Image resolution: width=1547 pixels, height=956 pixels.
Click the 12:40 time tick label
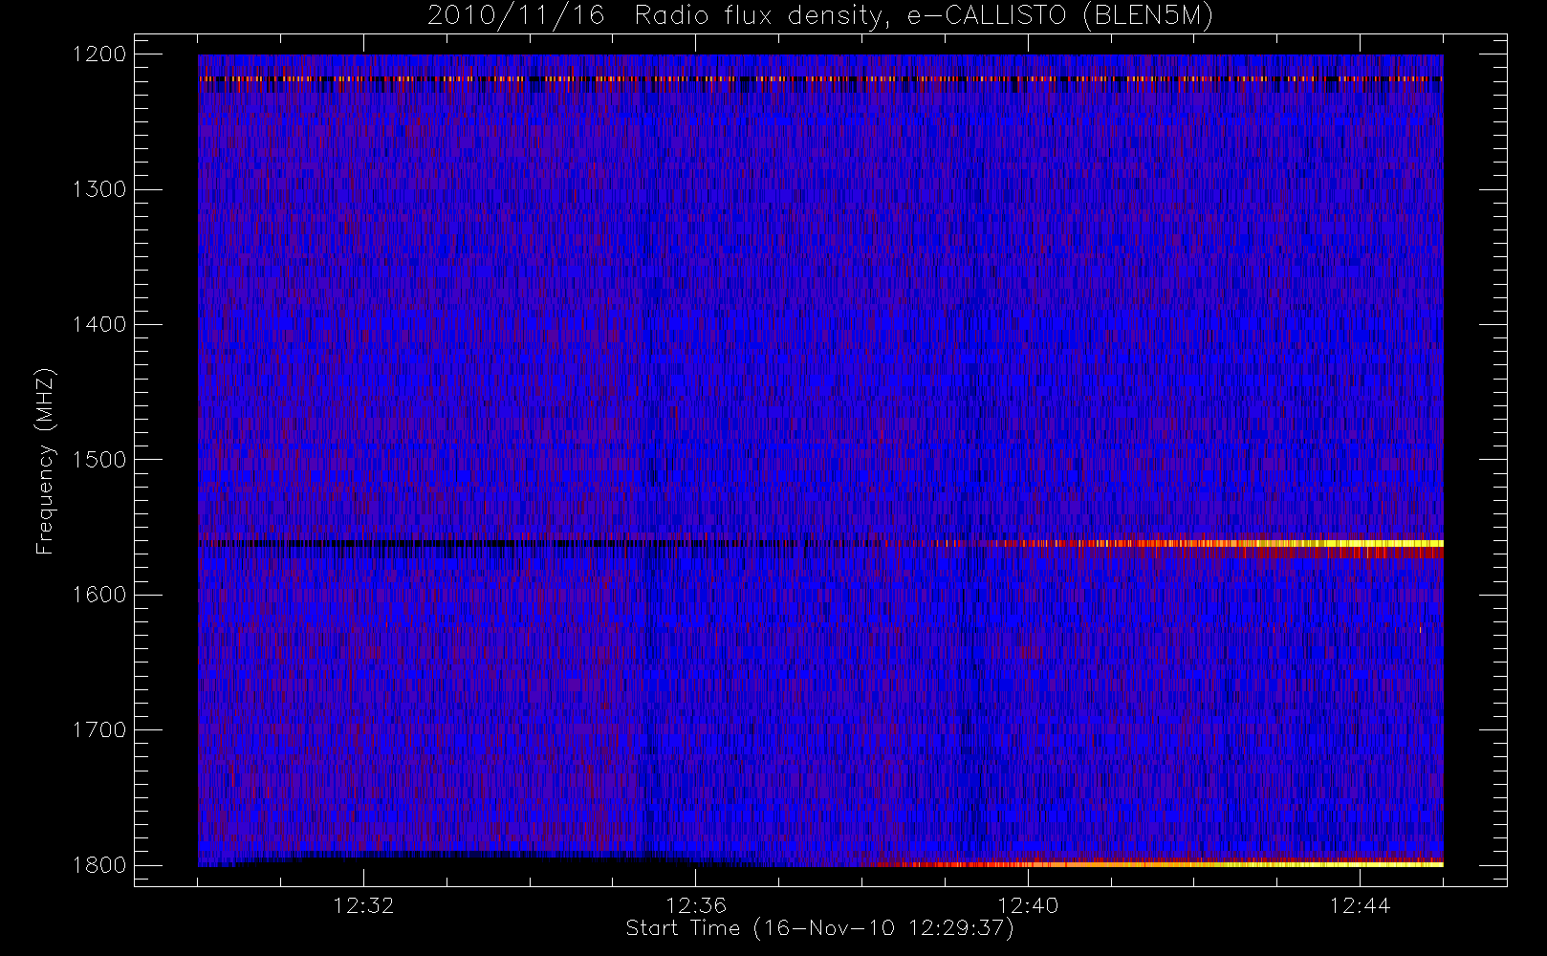(x=1028, y=905)
